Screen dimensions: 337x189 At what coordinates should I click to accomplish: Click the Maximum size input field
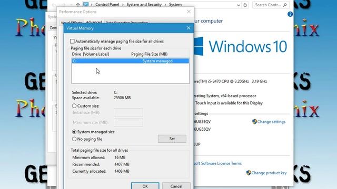(128, 122)
